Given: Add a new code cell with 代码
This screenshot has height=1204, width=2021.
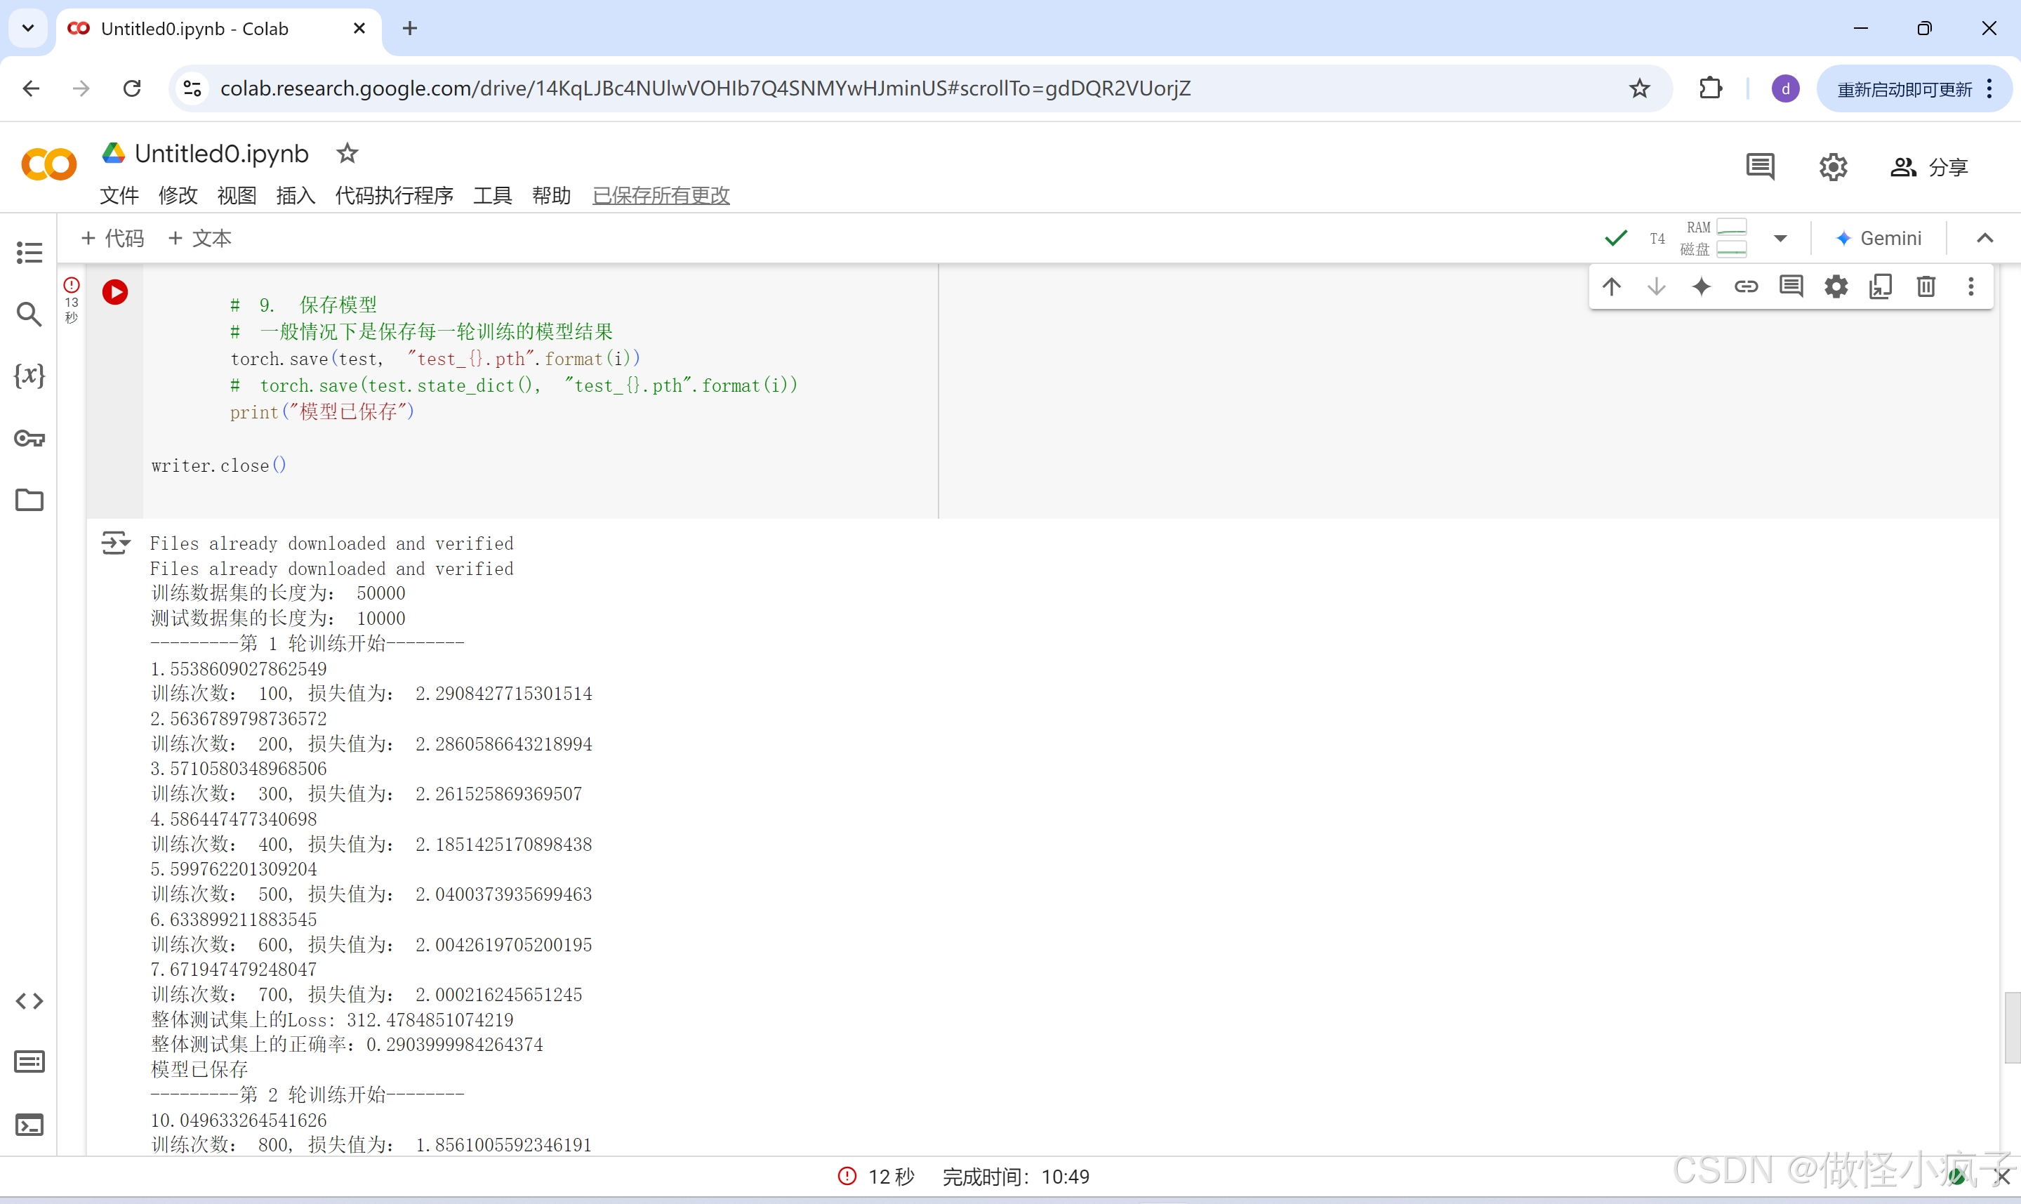Looking at the screenshot, I should click(x=113, y=239).
